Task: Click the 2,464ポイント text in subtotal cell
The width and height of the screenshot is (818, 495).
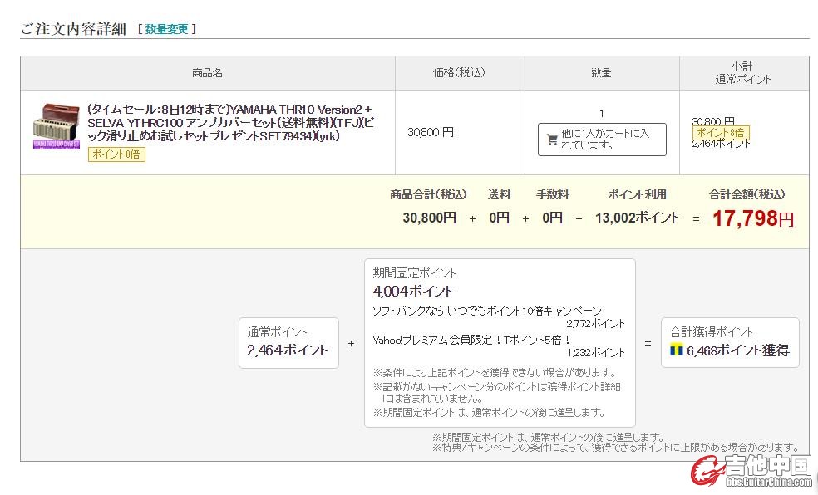Action: [721, 144]
